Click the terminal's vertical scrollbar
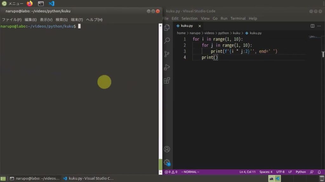The image size is (325, 182). [160, 95]
